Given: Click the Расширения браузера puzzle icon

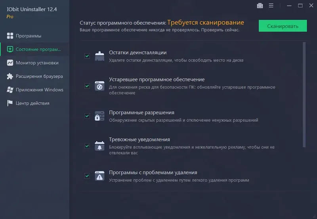Looking at the screenshot, I should [10, 76].
